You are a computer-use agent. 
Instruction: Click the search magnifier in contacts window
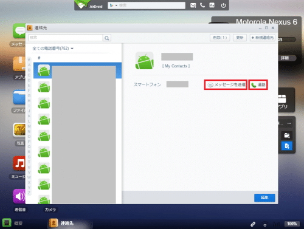click(x=107, y=38)
